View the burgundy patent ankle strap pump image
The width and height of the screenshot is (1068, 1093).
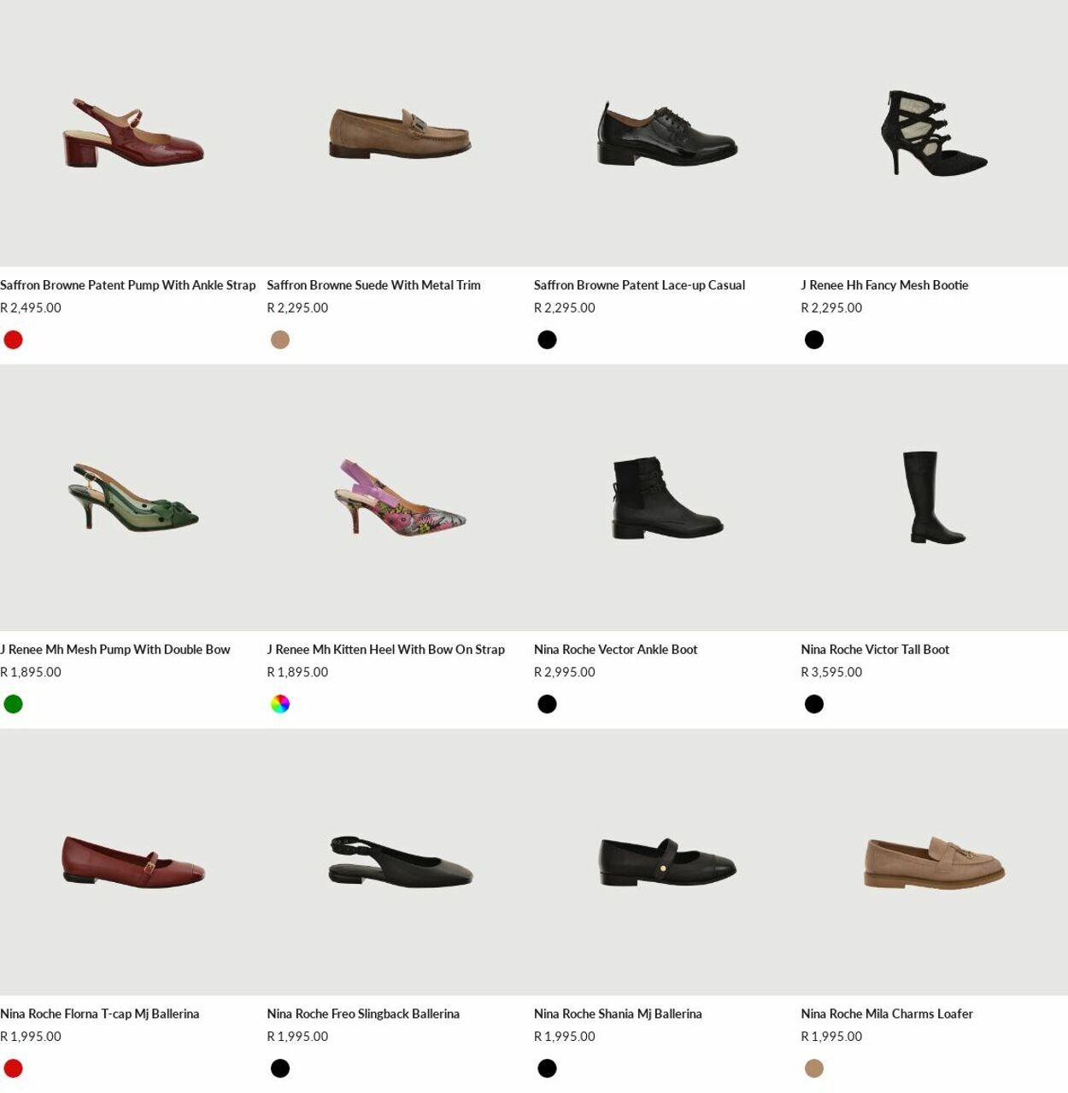(133, 133)
